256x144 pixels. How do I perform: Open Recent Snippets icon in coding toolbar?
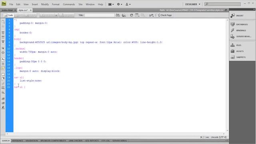coord(3,88)
